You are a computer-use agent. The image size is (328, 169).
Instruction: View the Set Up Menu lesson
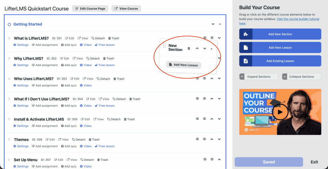(x=72, y=160)
